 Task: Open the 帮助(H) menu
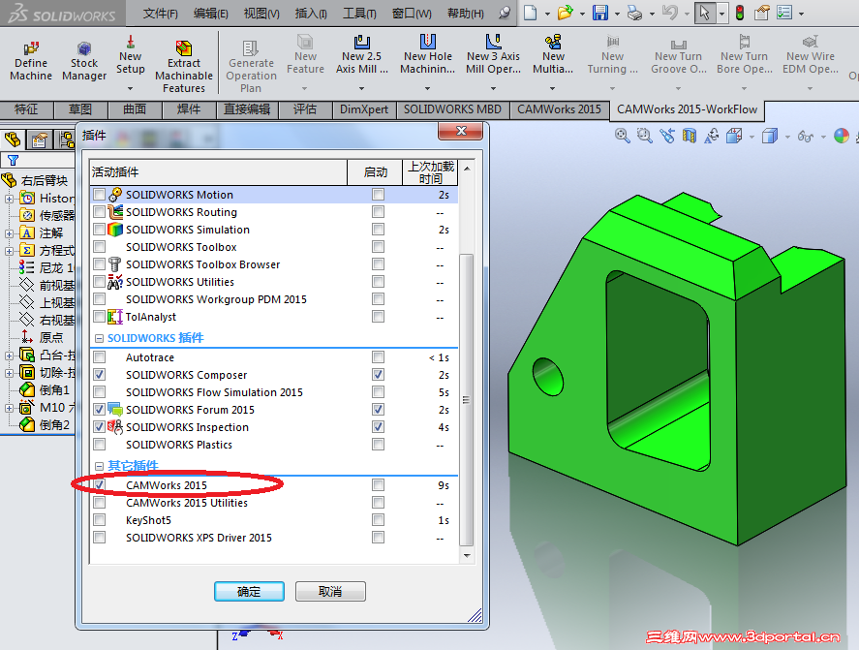point(466,14)
